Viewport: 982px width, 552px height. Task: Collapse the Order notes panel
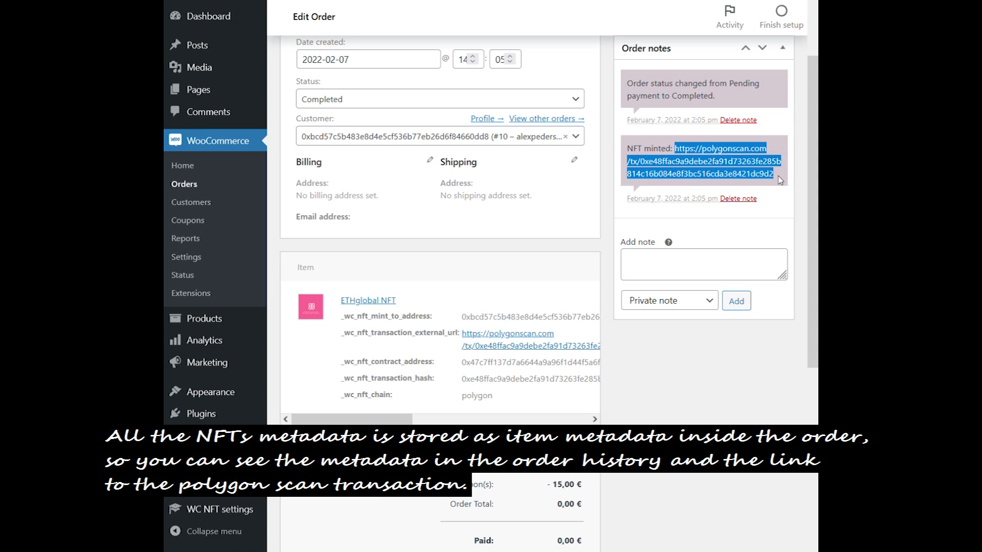[783, 48]
